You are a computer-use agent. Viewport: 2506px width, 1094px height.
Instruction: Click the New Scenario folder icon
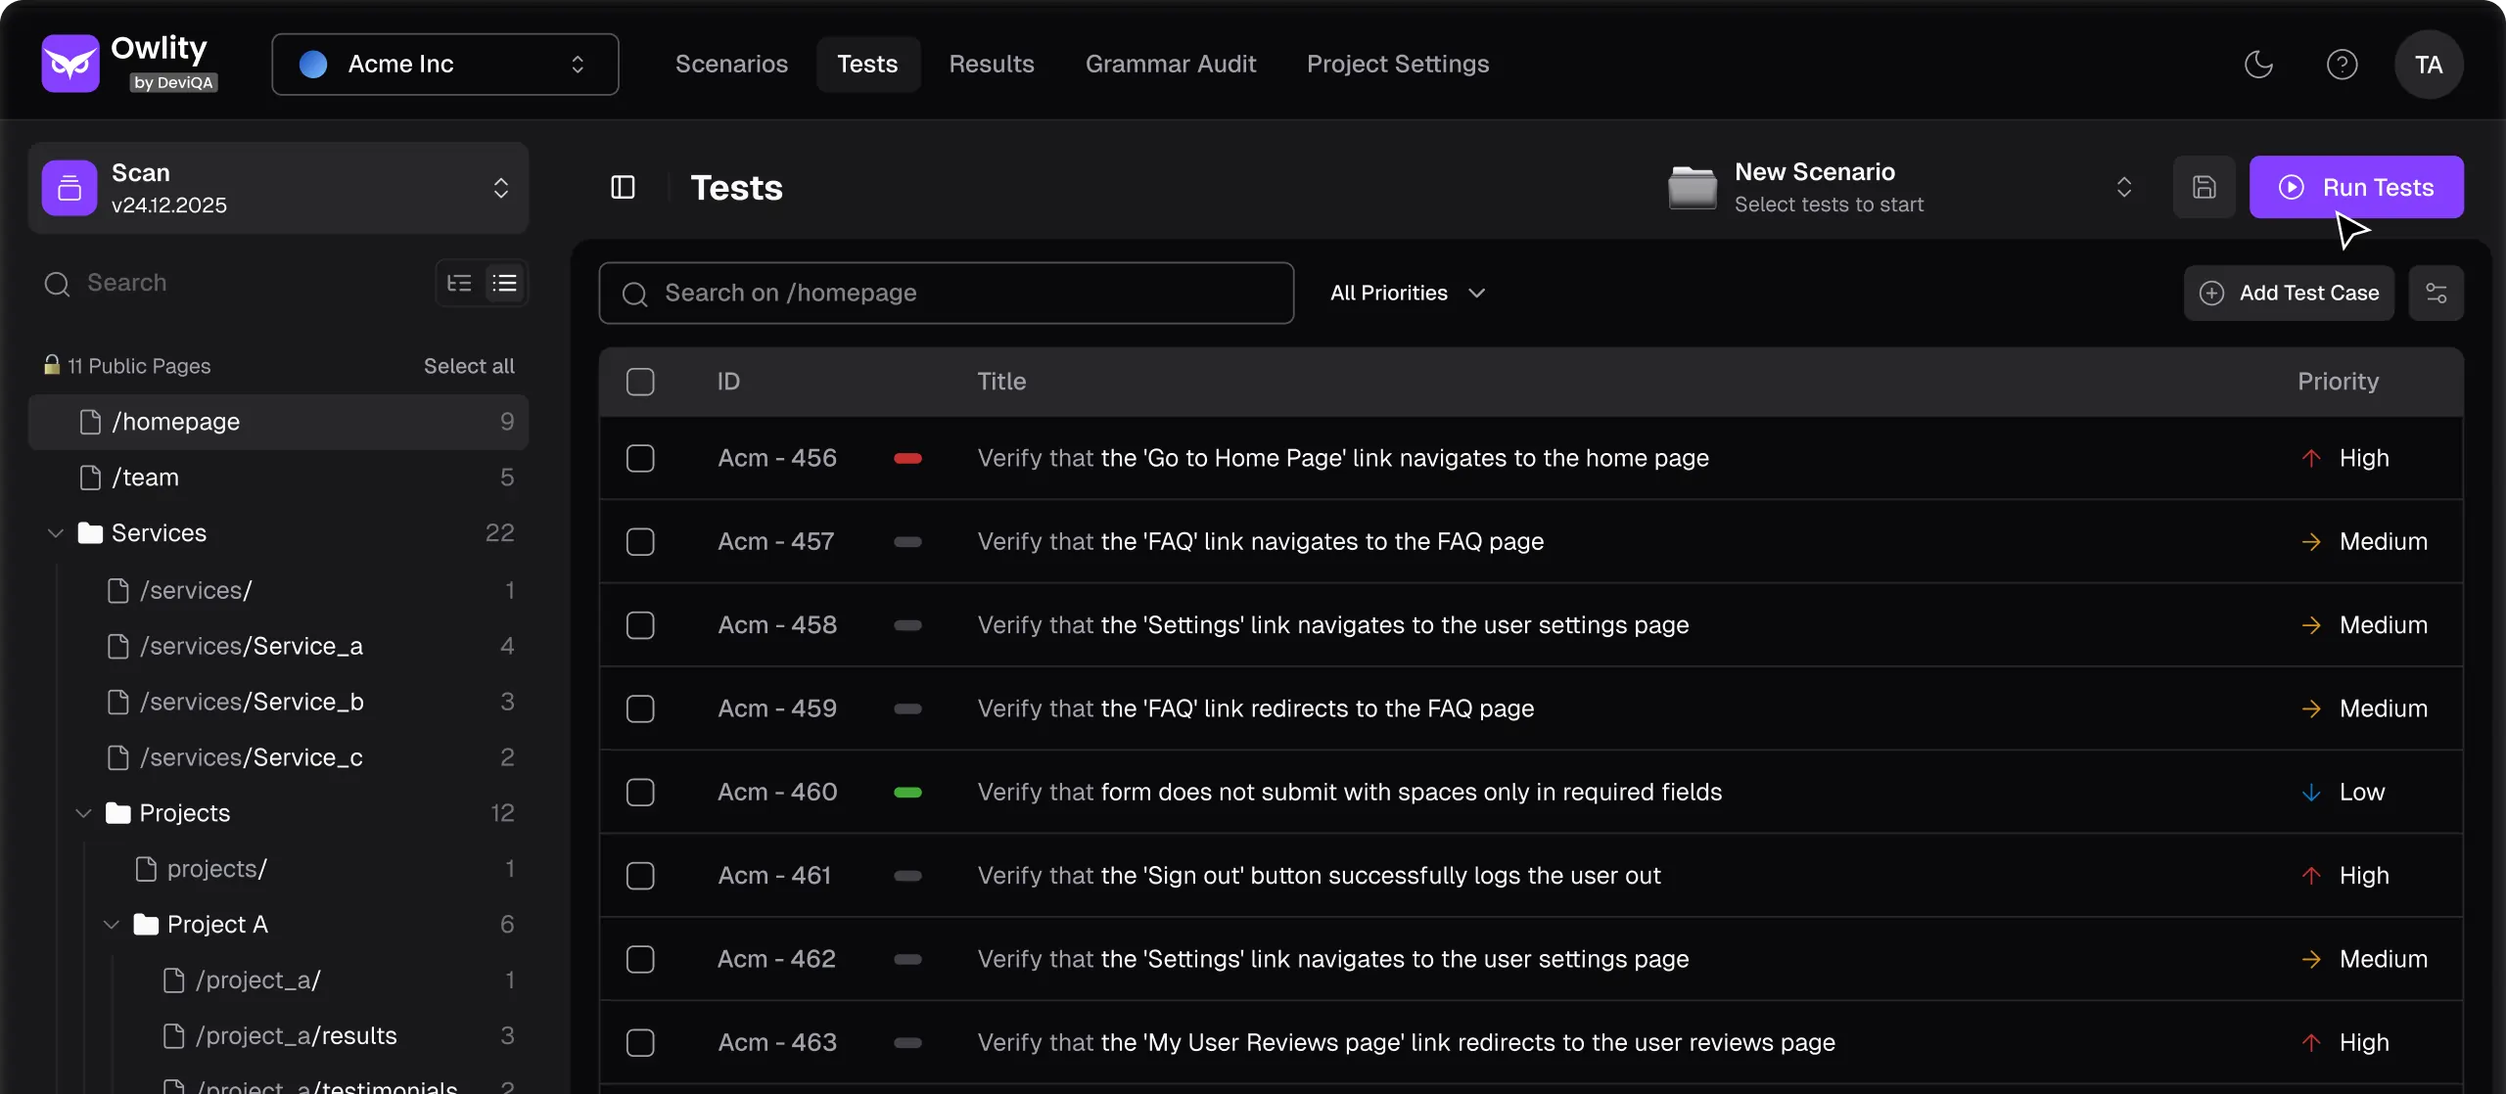1693,187
